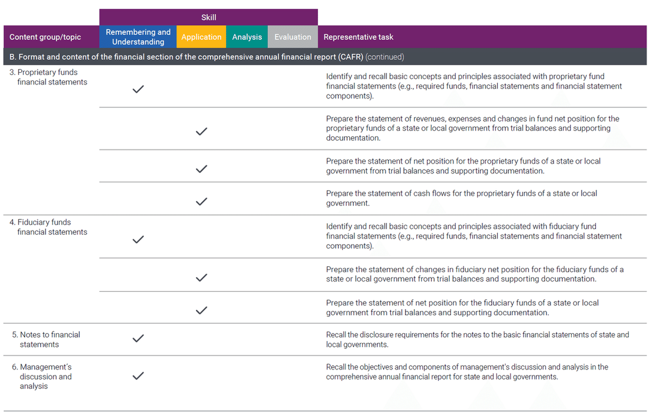Screen dimensions: 652x413
Task: Select the Content group/topic column header
Action: (46, 37)
